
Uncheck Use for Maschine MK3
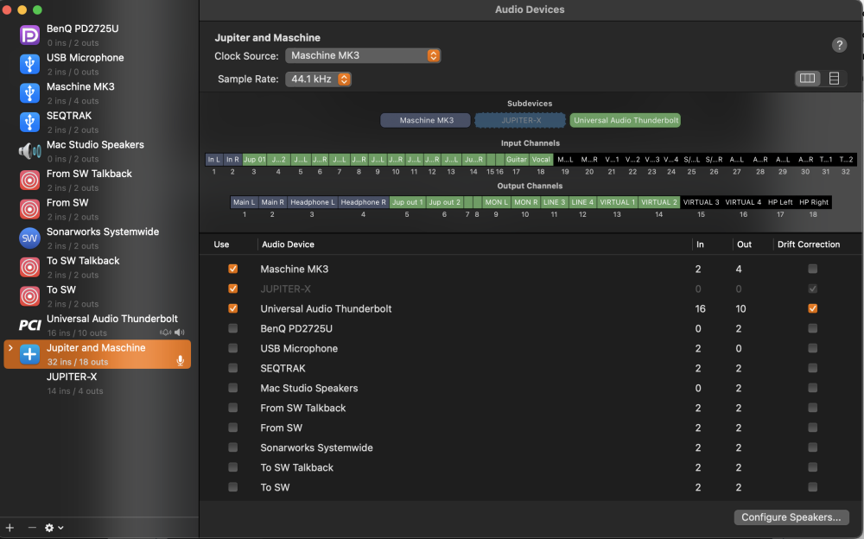233,269
